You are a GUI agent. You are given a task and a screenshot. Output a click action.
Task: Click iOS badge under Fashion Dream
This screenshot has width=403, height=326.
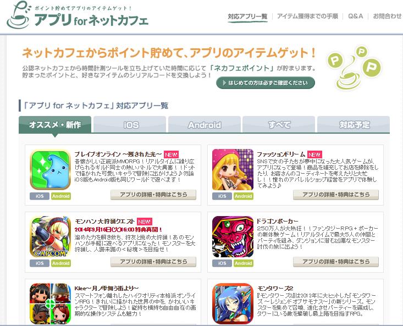click(222, 196)
